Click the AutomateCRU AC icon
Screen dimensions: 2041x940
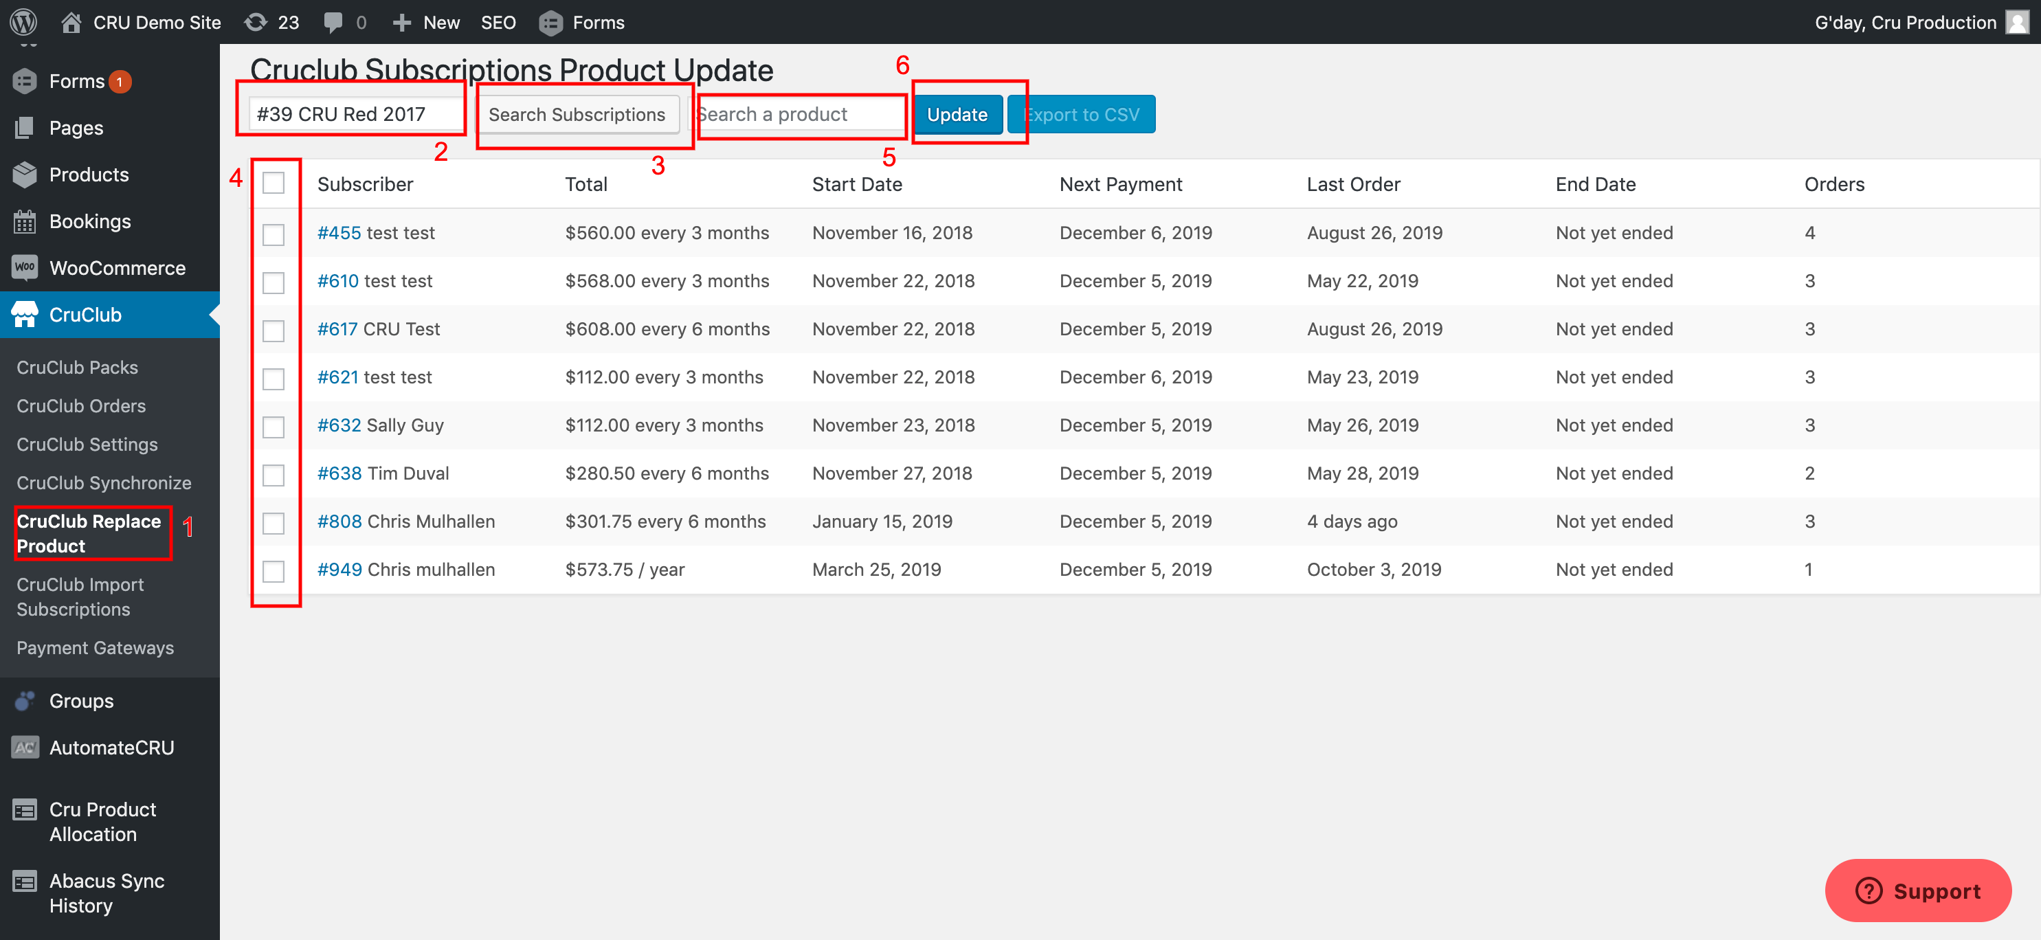click(x=25, y=747)
